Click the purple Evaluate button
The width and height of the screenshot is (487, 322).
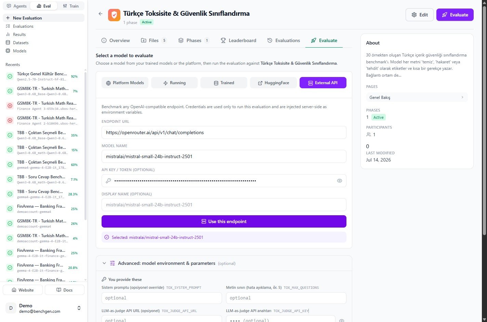[x=455, y=15]
